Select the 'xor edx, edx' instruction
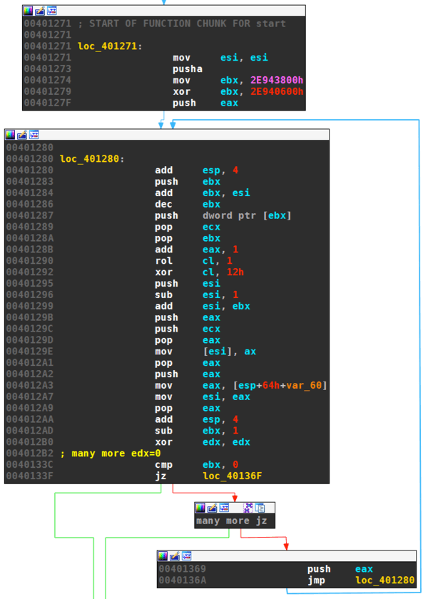 pos(203,442)
